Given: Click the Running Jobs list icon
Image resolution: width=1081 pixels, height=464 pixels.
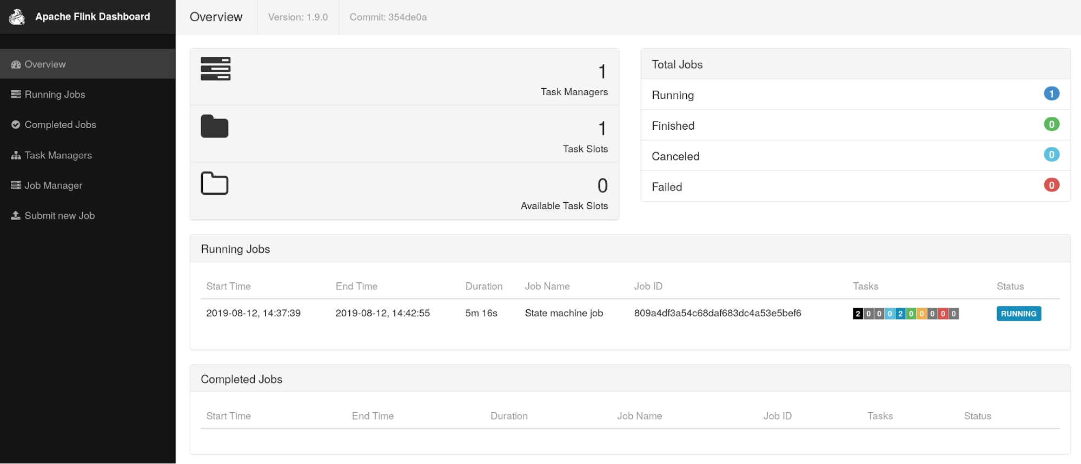Looking at the screenshot, I should coord(16,94).
